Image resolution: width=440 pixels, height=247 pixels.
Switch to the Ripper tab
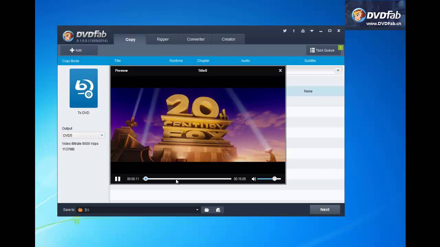tap(163, 39)
